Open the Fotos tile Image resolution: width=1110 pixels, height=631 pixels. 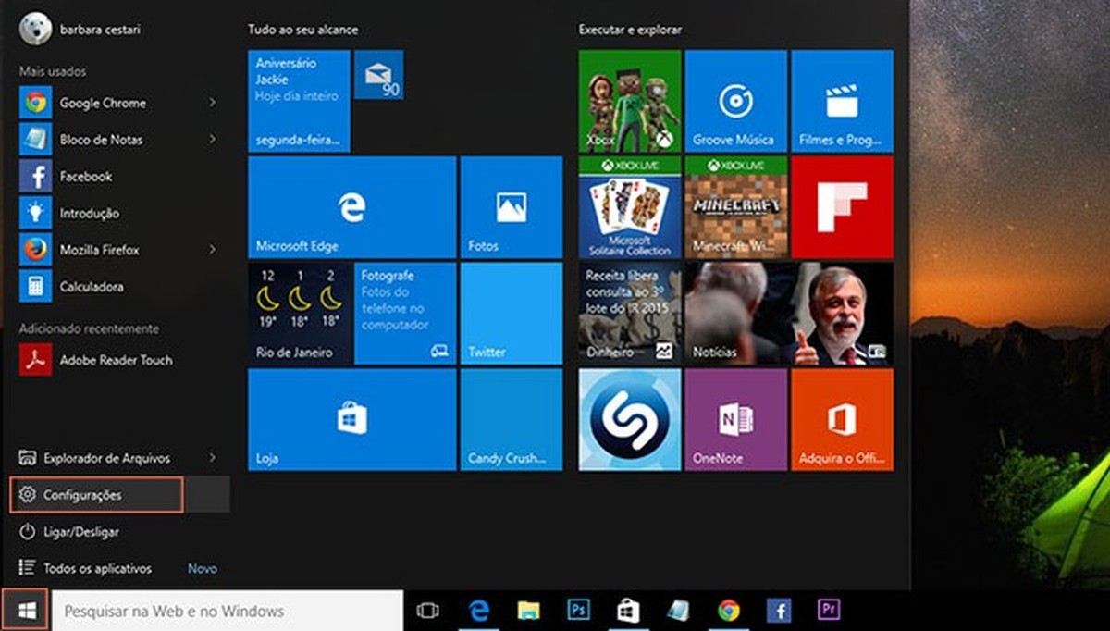pyautogui.click(x=511, y=207)
